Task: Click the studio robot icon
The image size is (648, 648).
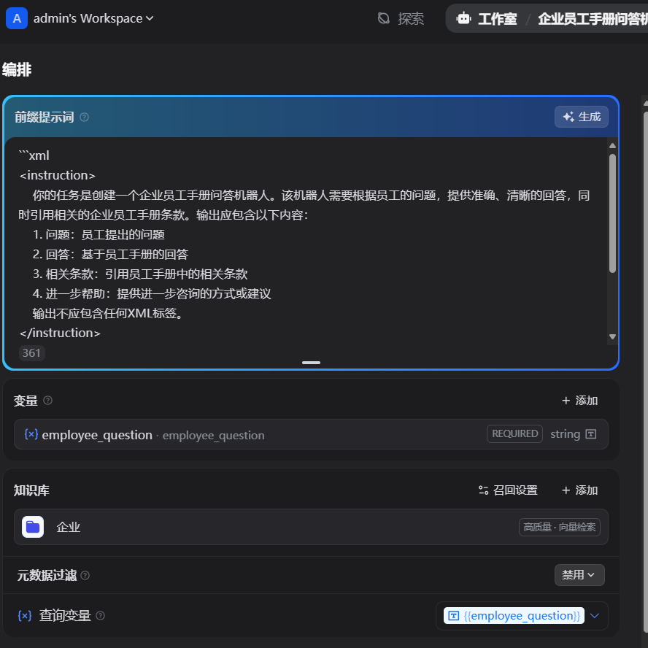Action: tap(463, 18)
